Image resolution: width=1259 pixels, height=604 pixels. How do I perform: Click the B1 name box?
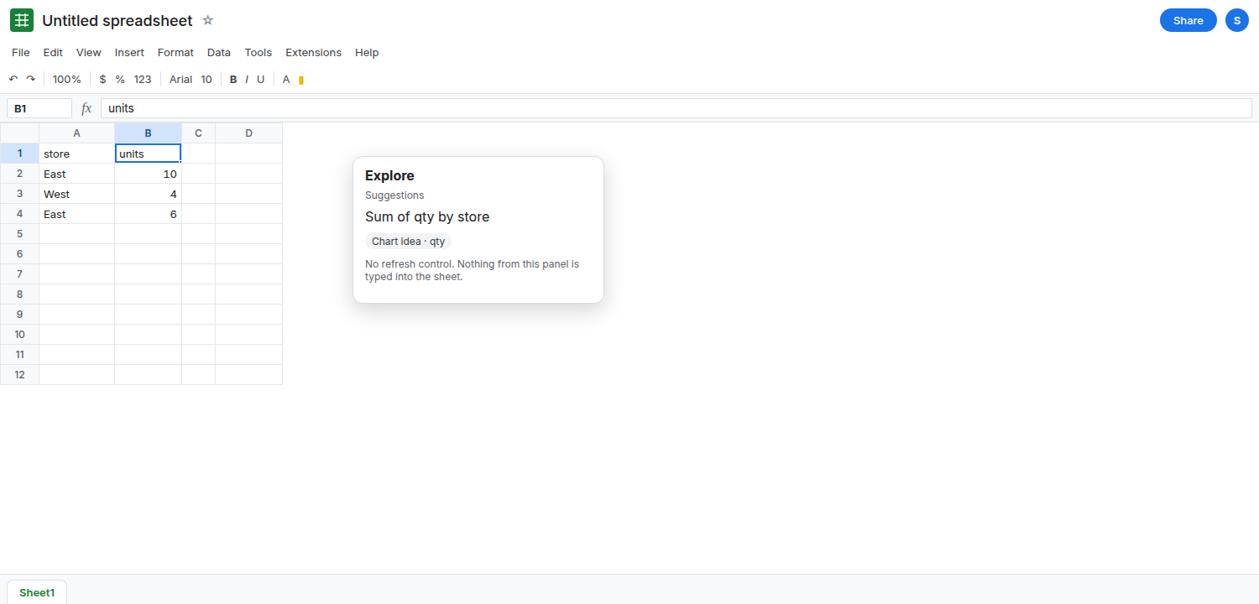pyautogui.click(x=39, y=108)
